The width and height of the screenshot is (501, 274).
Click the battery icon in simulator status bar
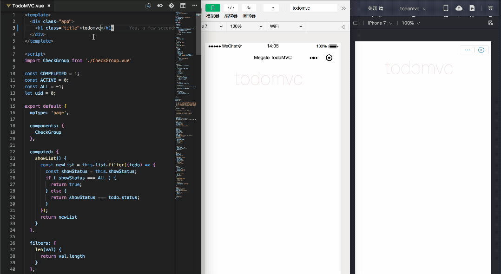click(x=333, y=46)
